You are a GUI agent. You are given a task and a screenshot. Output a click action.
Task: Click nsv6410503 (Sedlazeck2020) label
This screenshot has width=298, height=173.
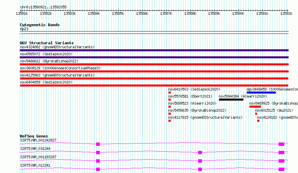(194, 89)
